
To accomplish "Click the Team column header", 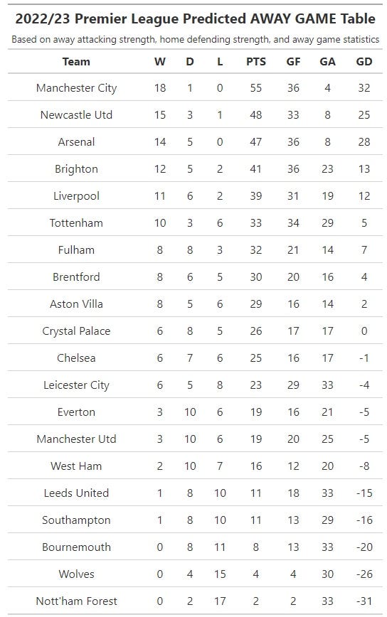I will 76,62.
